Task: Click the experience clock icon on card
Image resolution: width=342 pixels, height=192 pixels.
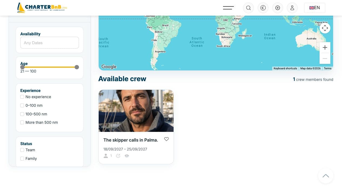Action: click(x=118, y=156)
